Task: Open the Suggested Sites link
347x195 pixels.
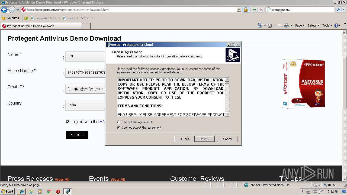Action: tap(45, 18)
